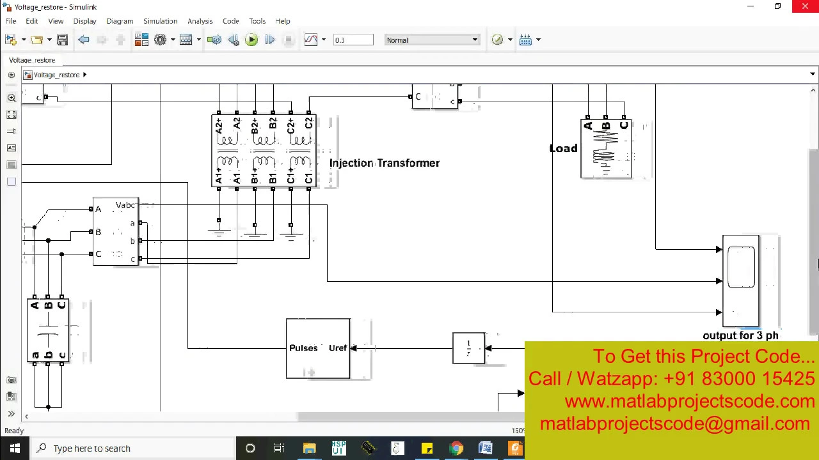The image size is (819, 460).
Task: Expand the New Model dropdown arrow
Action: pos(24,40)
